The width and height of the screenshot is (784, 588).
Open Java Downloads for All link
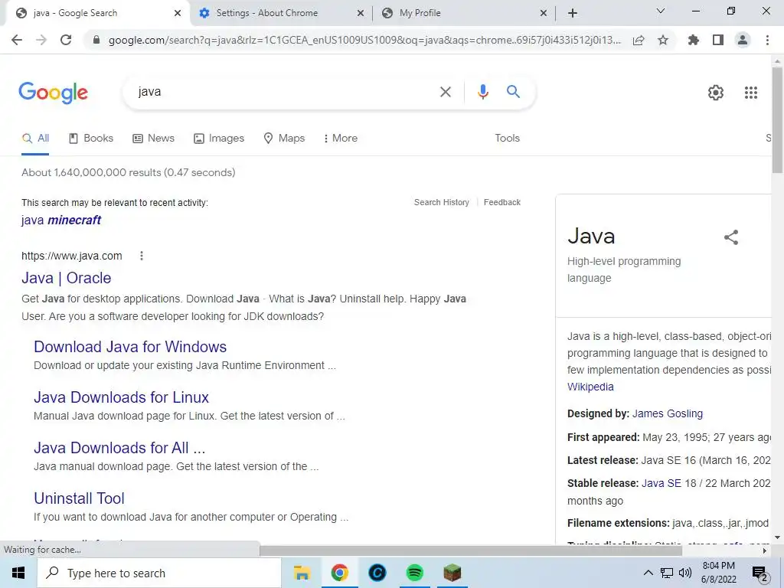119,447
